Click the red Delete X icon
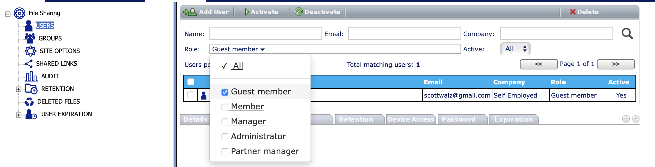 pyautogui.click(x=573, y=12)
